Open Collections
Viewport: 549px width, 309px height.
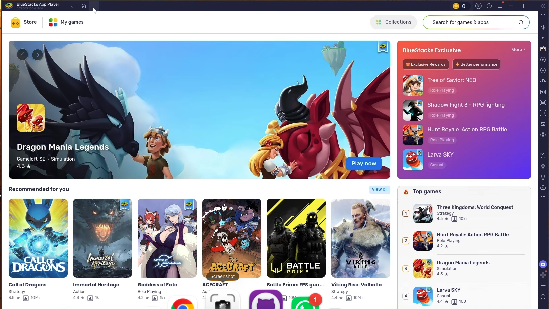coord(394,22)
